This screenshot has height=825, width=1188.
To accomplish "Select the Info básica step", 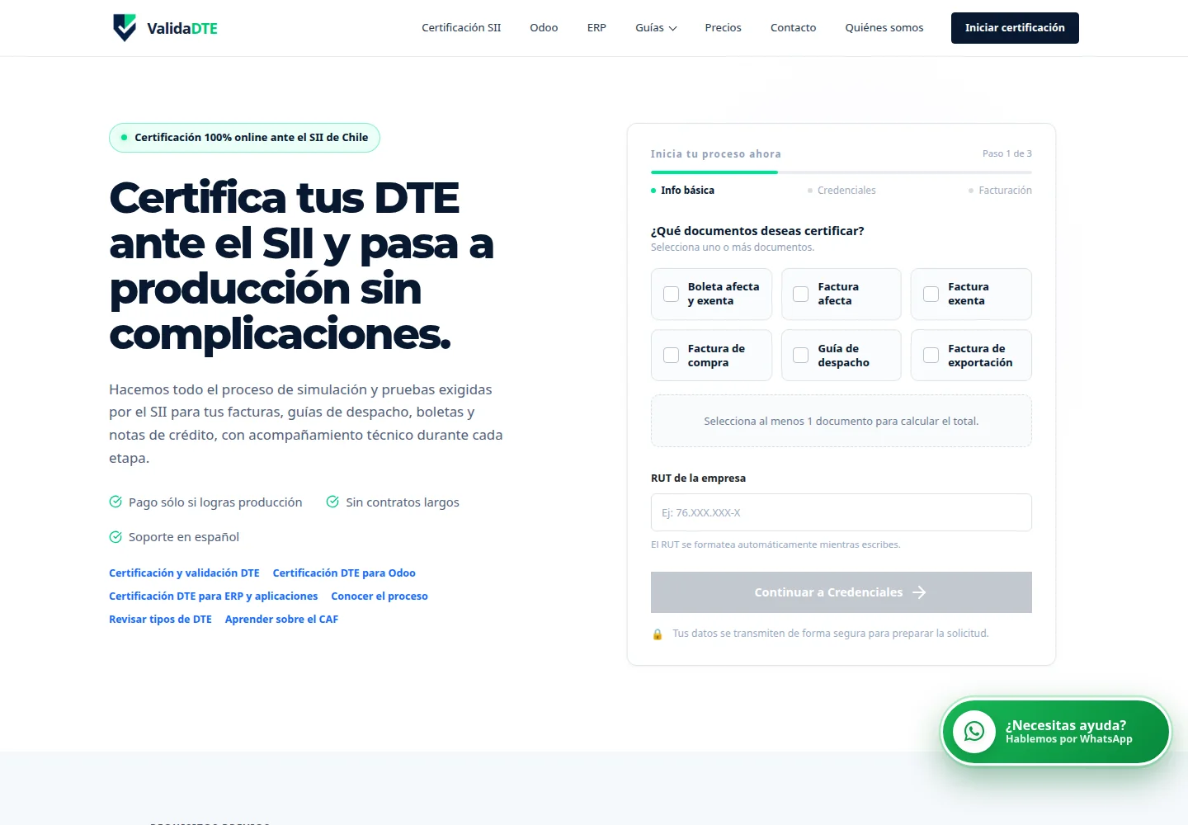I will [682, 191].
